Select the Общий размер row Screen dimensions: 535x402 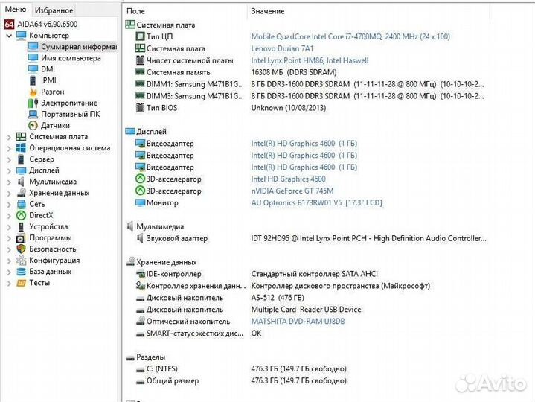(241, 381)
